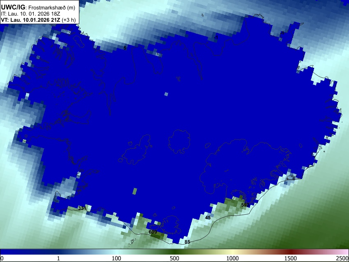Click the "VT: Lau. 10.01.2026 21Z (+3 h)" line
349x262 pixels.
pos(38,20)
